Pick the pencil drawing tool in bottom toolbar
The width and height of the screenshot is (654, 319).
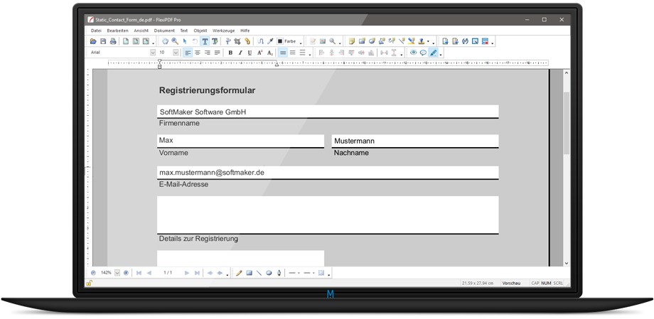pyautogui.click(x=239, y=273)
